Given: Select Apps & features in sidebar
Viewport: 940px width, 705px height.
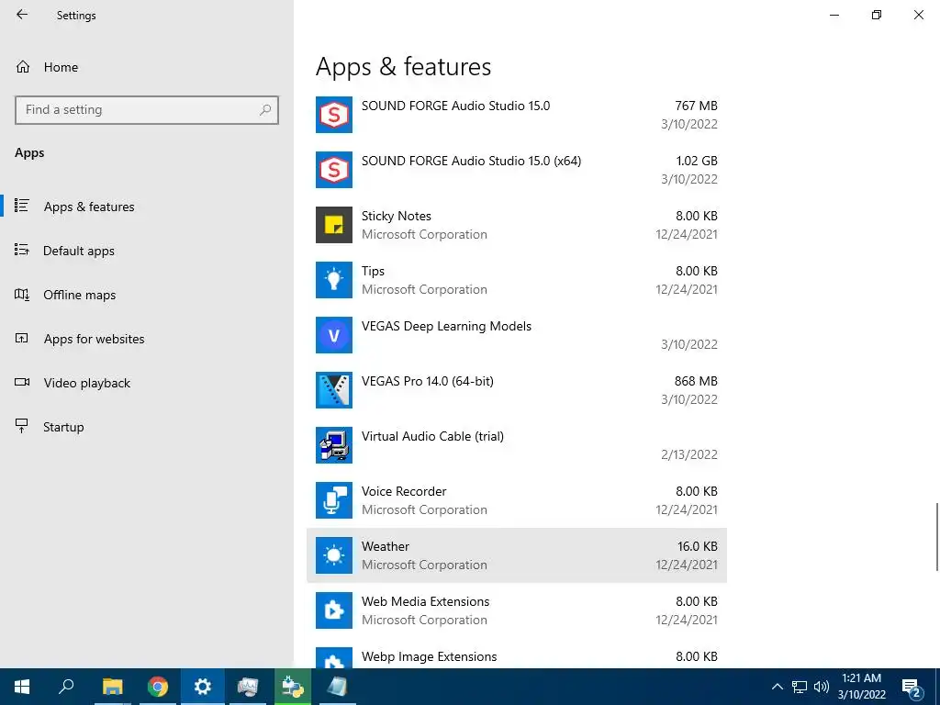Looking at the screenshot, I should tap(89, 207).
